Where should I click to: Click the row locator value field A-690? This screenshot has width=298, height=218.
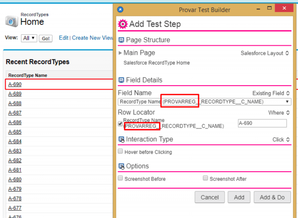[x=262, y=123]
